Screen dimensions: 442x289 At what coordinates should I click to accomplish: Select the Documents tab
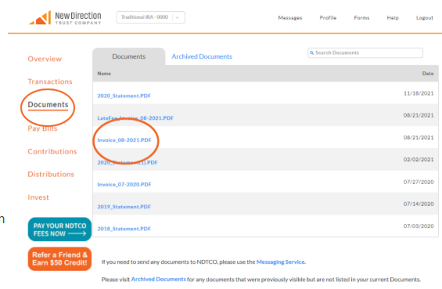pyautogui.click(x=129, y=56)
